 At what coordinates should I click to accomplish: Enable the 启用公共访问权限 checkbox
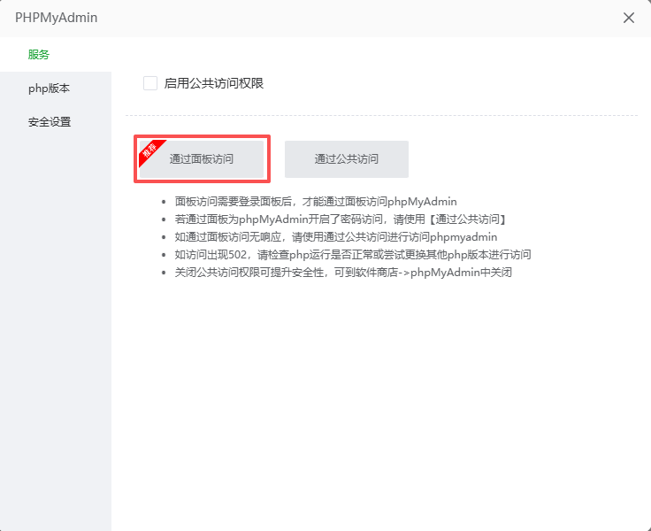tap(150, 83)
